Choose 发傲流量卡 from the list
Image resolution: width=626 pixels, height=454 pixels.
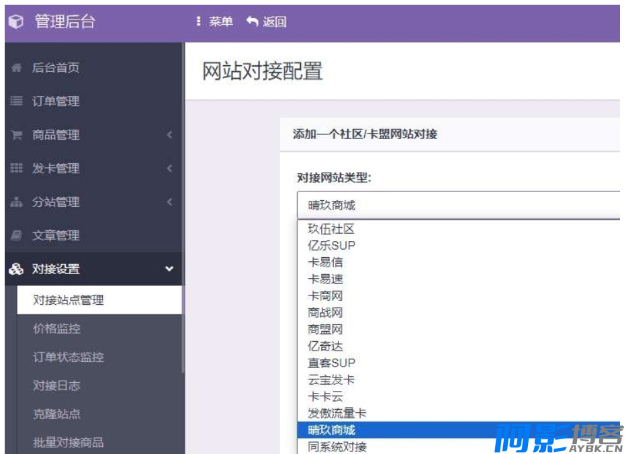(x=459, y=413)
